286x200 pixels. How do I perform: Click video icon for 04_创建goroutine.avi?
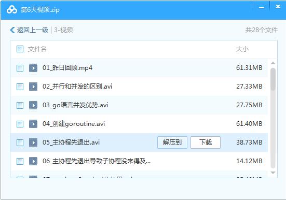click(33, 124)
